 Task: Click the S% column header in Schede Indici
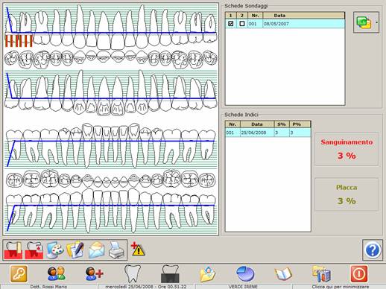[282, 124]
